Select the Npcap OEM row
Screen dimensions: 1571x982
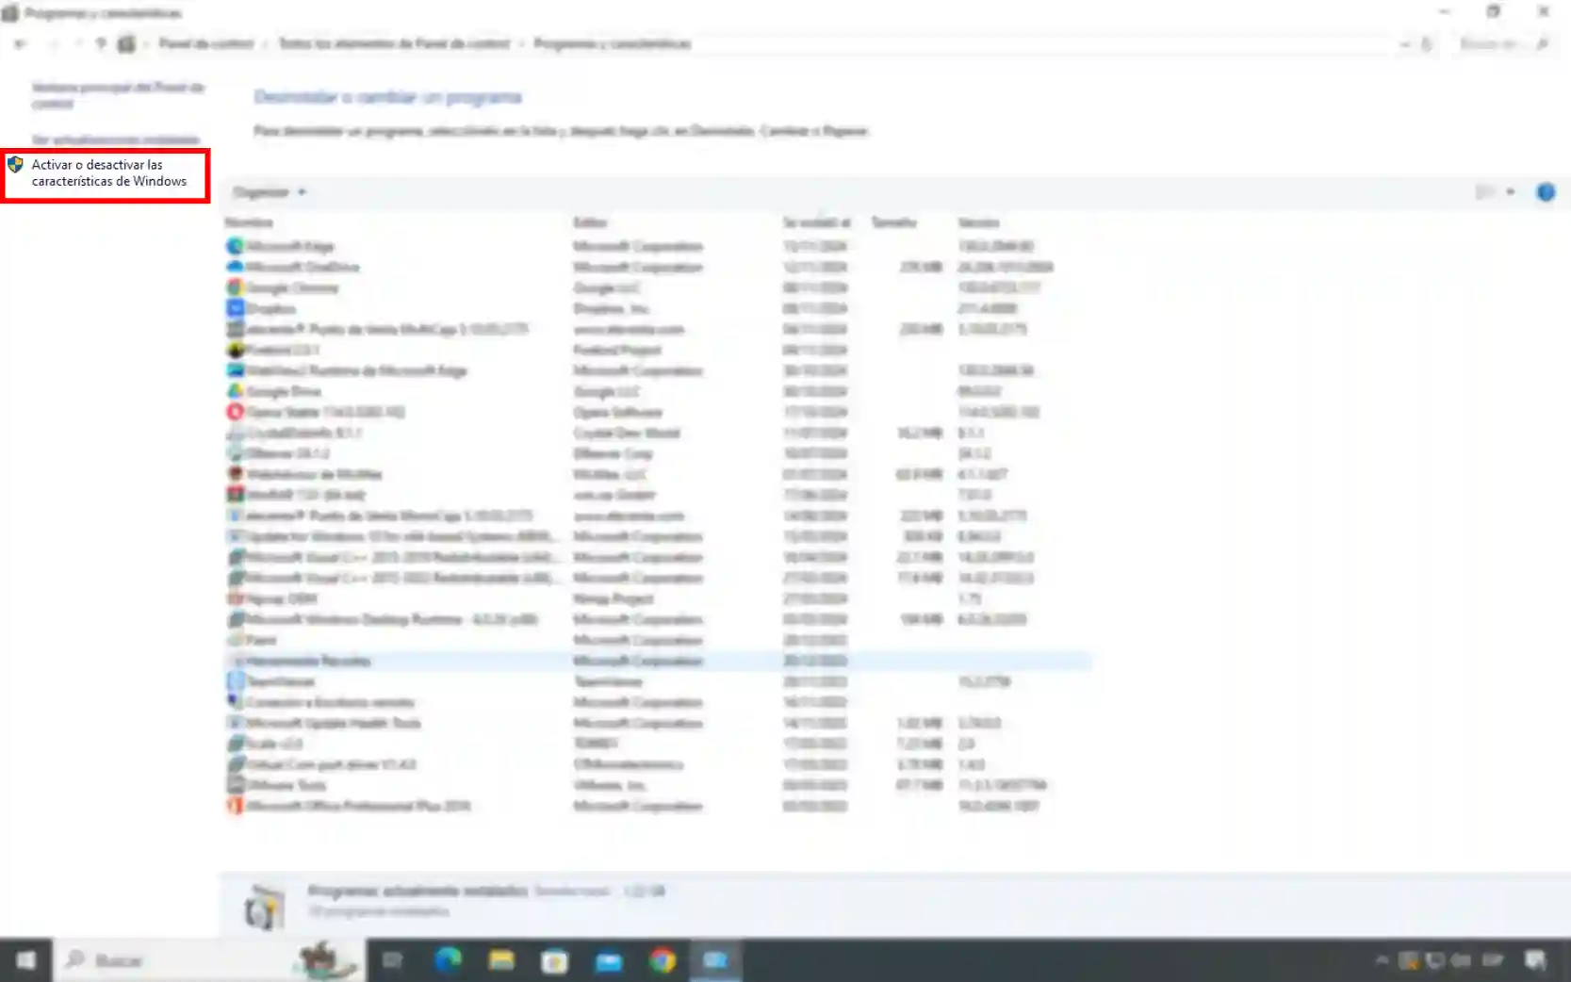tap(659, 598)
